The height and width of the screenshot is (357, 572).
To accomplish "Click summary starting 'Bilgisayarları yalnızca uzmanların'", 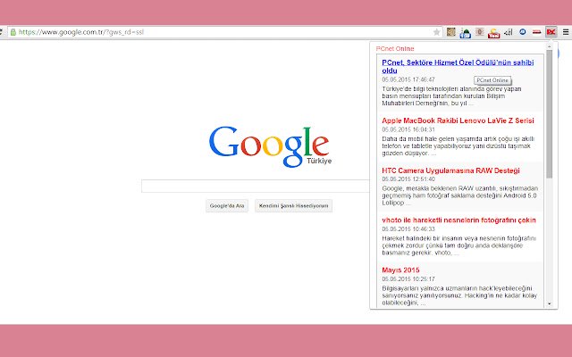I will pyautogui.click(x=459, y=295).
